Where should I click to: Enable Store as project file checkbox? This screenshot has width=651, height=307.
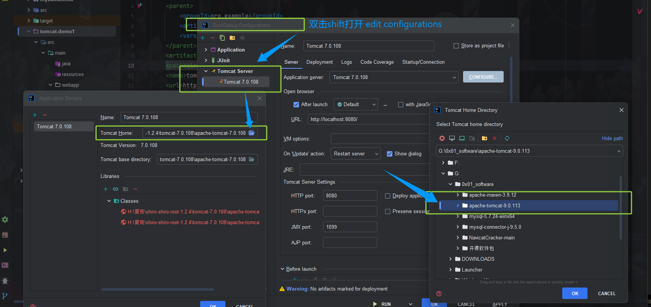pyautogui.click(x=456, y=46)
